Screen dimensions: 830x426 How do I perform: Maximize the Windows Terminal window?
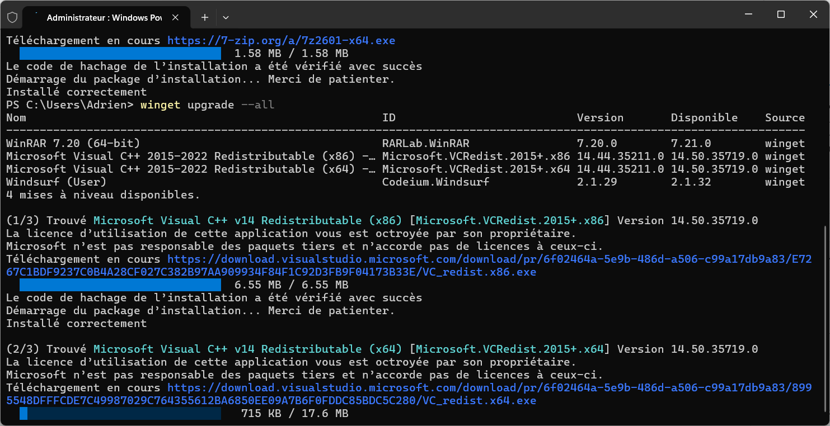click(781, 15)
